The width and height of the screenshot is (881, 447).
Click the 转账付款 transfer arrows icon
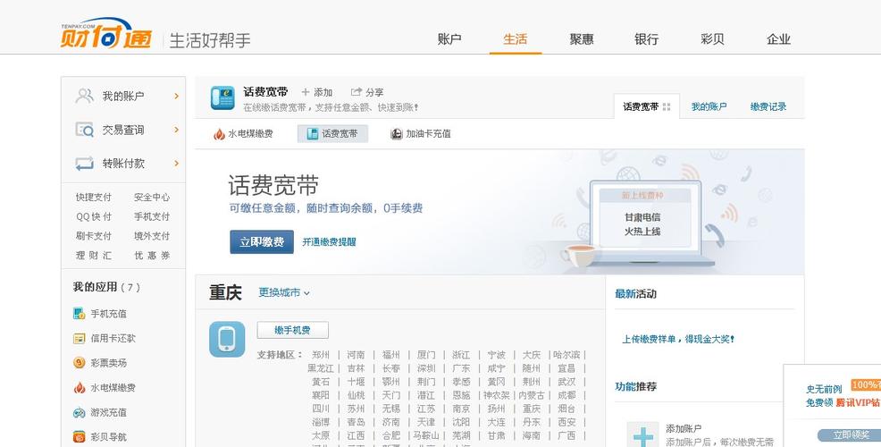pyautogui.click(x=85, y=164)
